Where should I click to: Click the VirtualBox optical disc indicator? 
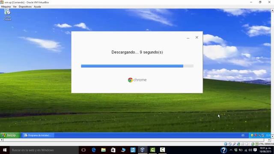[230, 144]
